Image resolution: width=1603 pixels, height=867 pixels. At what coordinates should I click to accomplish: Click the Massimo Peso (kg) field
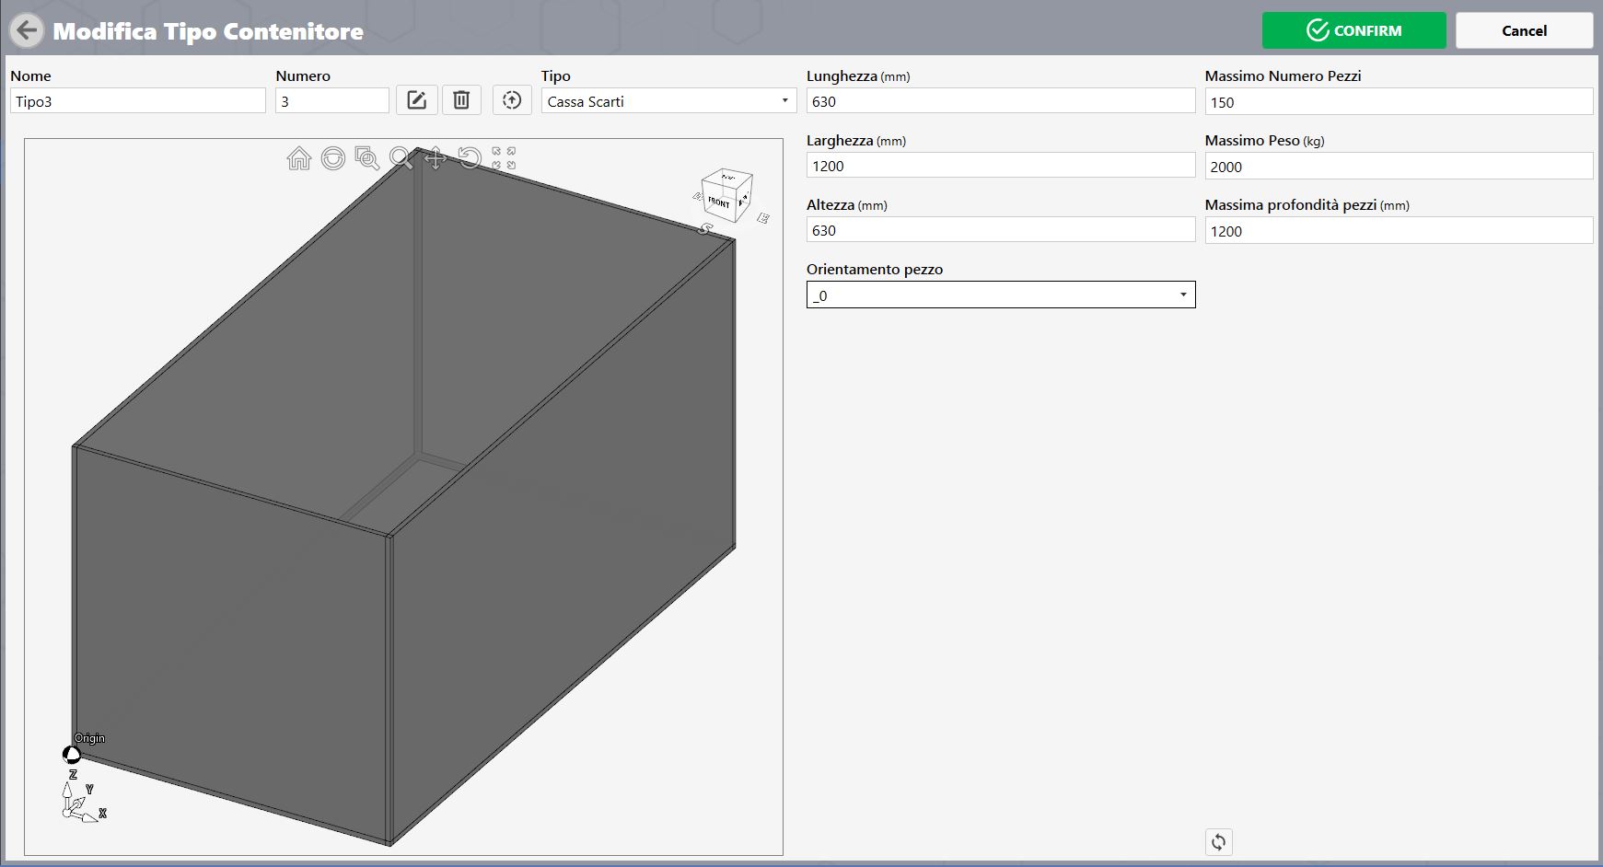coord(1399,167)
